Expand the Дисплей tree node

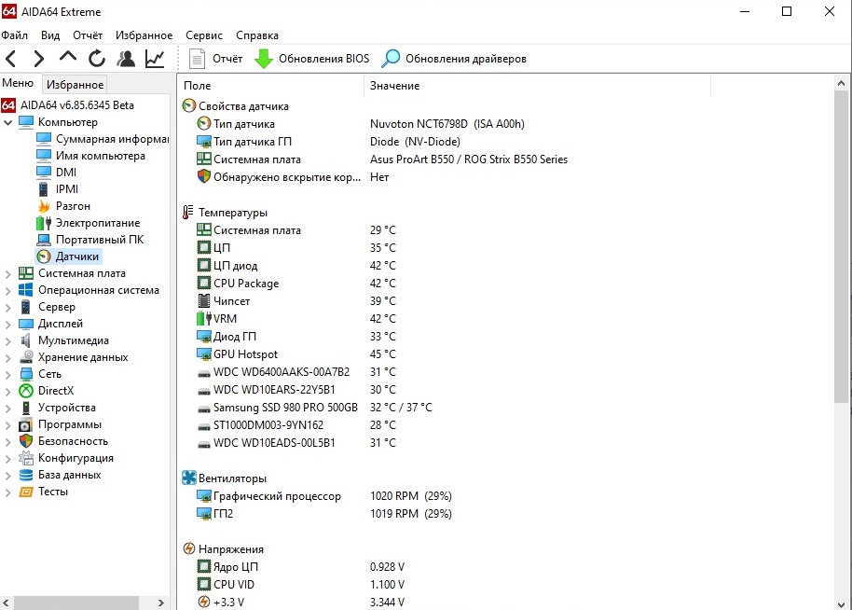[7, 325]
